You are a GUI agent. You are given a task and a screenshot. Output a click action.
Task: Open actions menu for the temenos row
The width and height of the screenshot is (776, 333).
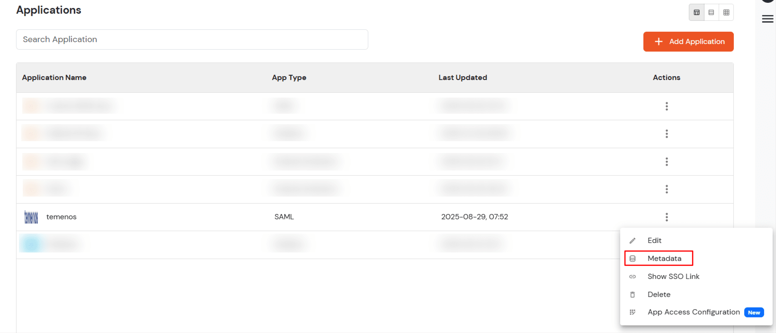[667, 217]
